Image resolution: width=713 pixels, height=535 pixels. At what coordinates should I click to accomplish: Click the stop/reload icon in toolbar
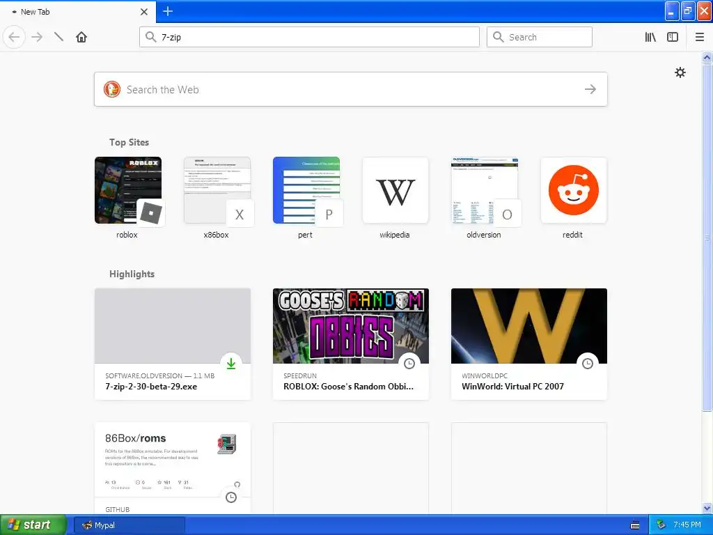58,37
